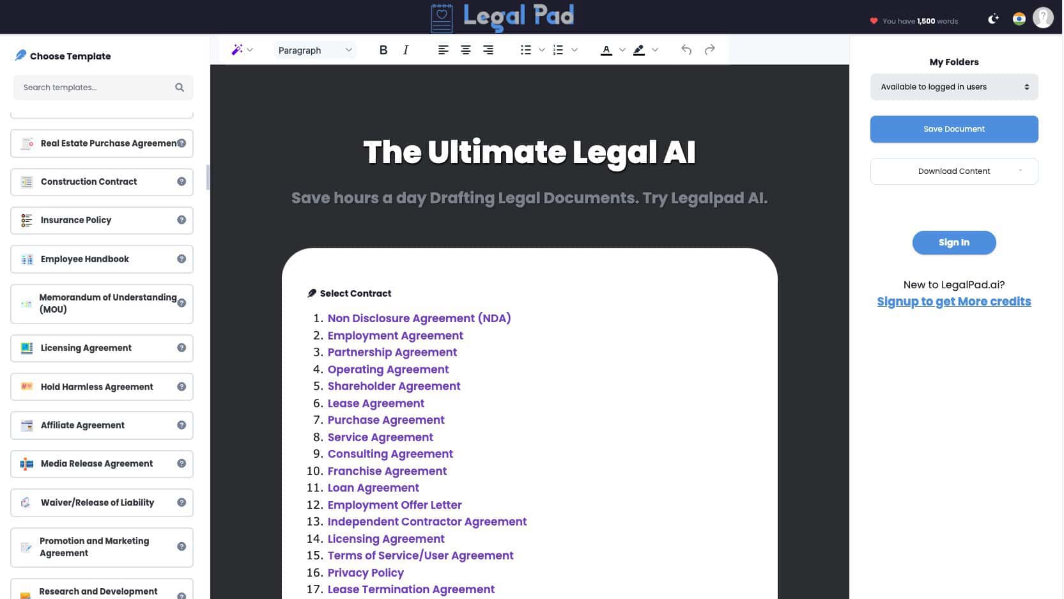The image size is (1064, 599).
Task: Apply a bulleted list
Action: pyautogui.click(x=526, y=49)
